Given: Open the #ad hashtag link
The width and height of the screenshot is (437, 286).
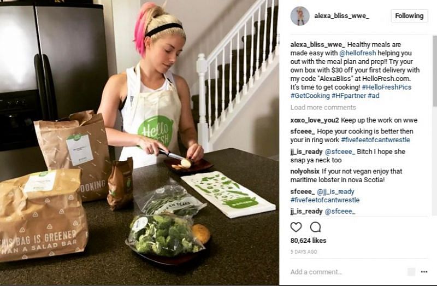Looking at the screenshot, I should [374, 96].
